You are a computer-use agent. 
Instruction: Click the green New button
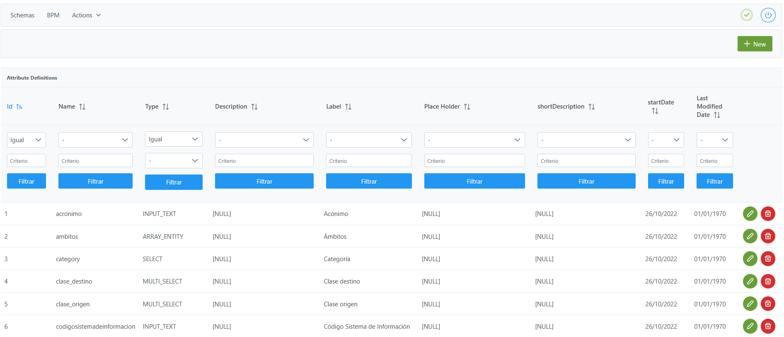tap(754, 44)
